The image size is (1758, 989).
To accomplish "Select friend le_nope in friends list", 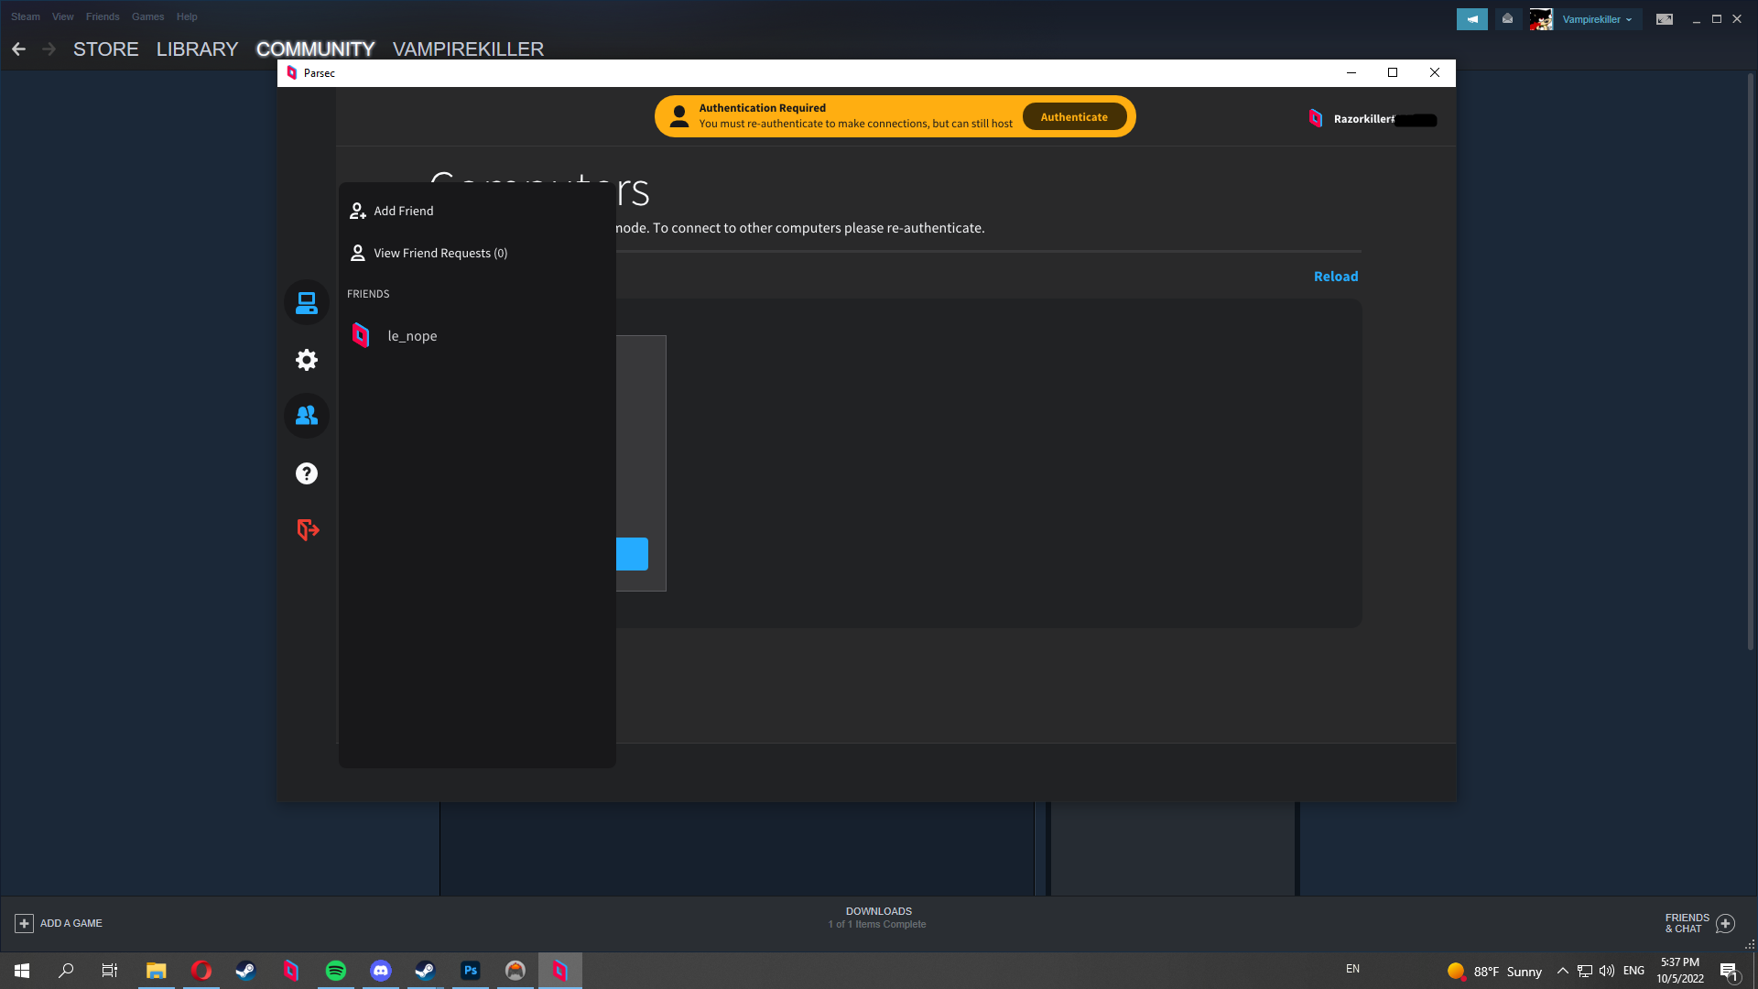I will 412,336.
